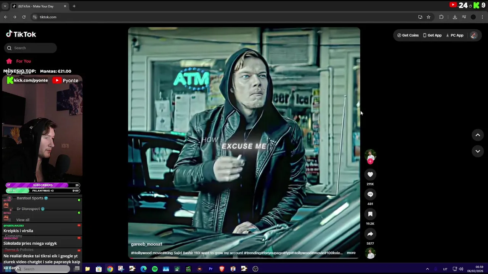488x274 pixels.
Task: Open Chrome three-dot menu
Action: tap(482, 17)
